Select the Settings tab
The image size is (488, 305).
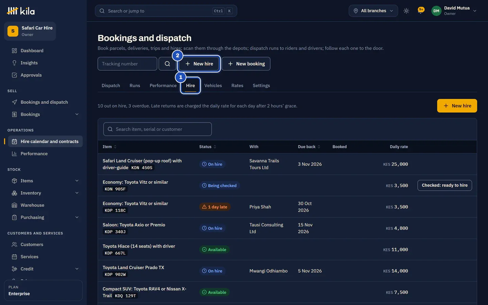coord(261,86)
